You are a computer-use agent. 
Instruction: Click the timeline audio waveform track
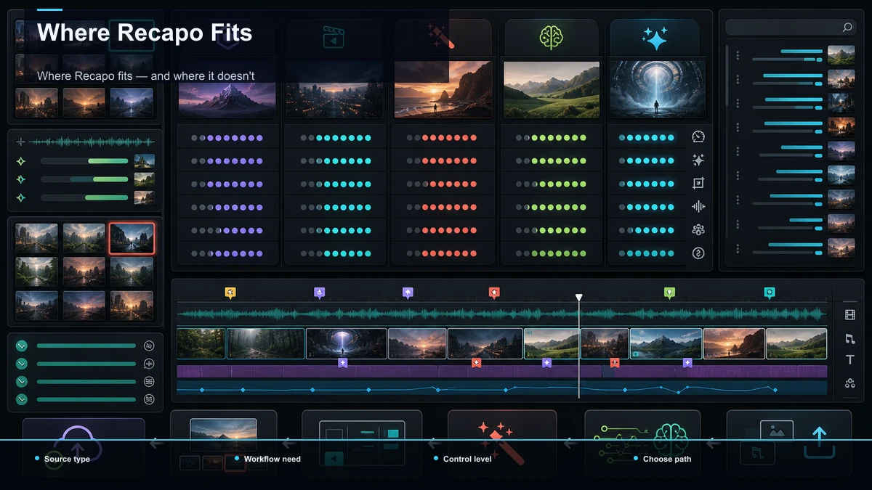502,314
